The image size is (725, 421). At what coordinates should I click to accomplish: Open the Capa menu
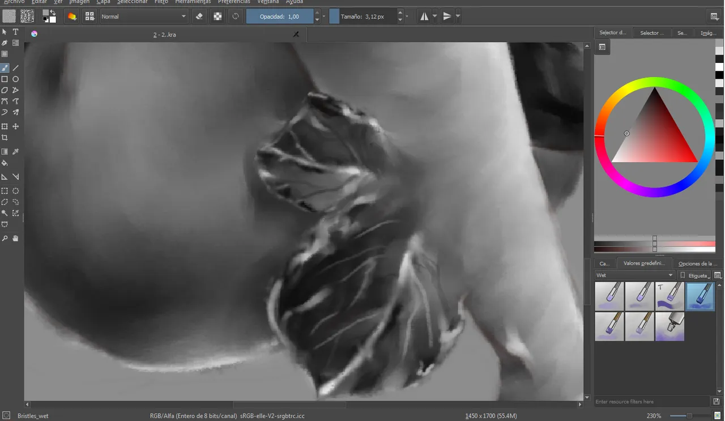pos(103,2)
